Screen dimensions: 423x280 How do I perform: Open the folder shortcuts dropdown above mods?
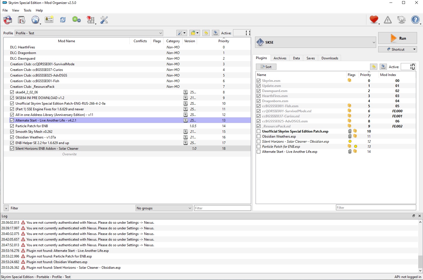(x=194, y=33)
